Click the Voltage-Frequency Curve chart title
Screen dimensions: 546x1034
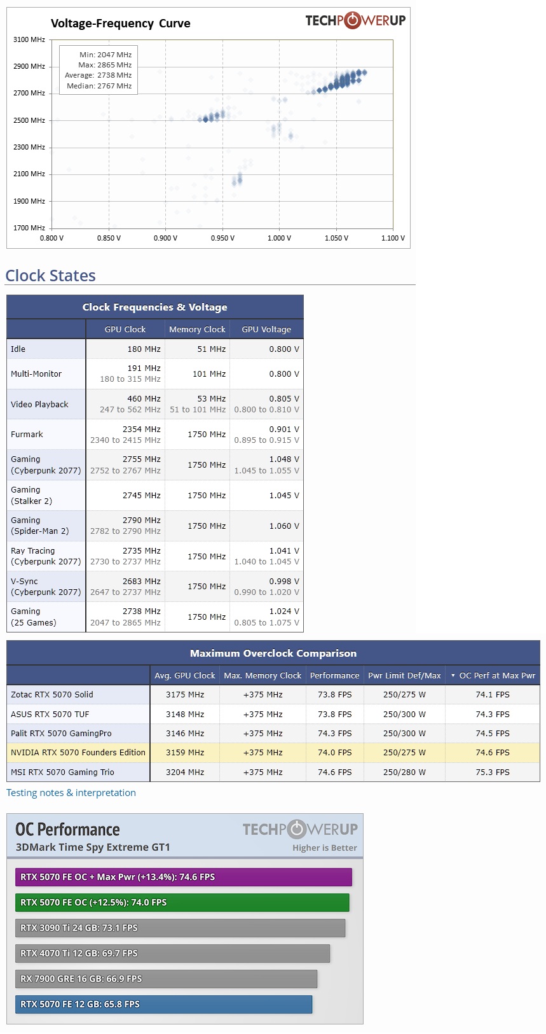tap(121, 24)
